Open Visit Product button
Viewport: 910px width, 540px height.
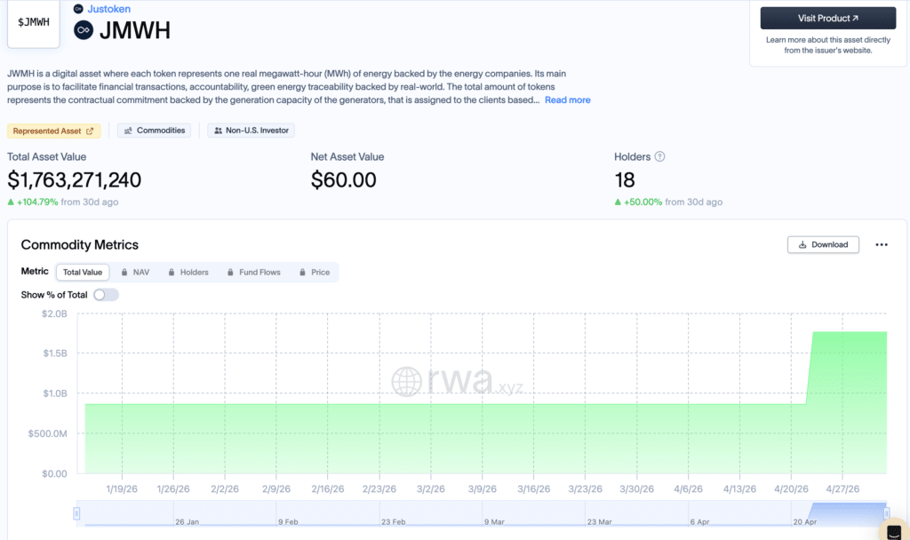point(827,18)
